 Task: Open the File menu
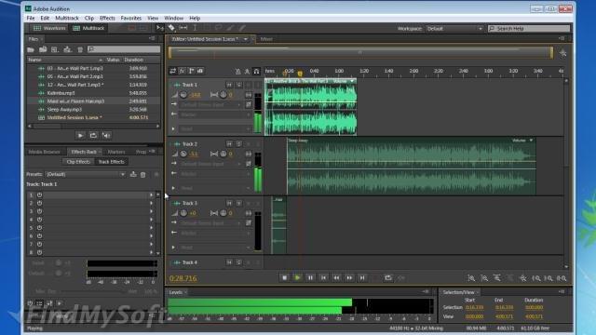coord(31,18)
